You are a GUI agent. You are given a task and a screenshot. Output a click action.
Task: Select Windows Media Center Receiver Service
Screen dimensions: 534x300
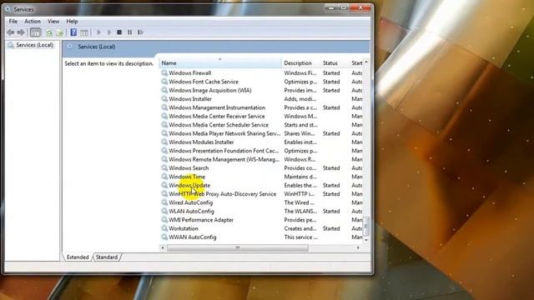click(217, 117)
